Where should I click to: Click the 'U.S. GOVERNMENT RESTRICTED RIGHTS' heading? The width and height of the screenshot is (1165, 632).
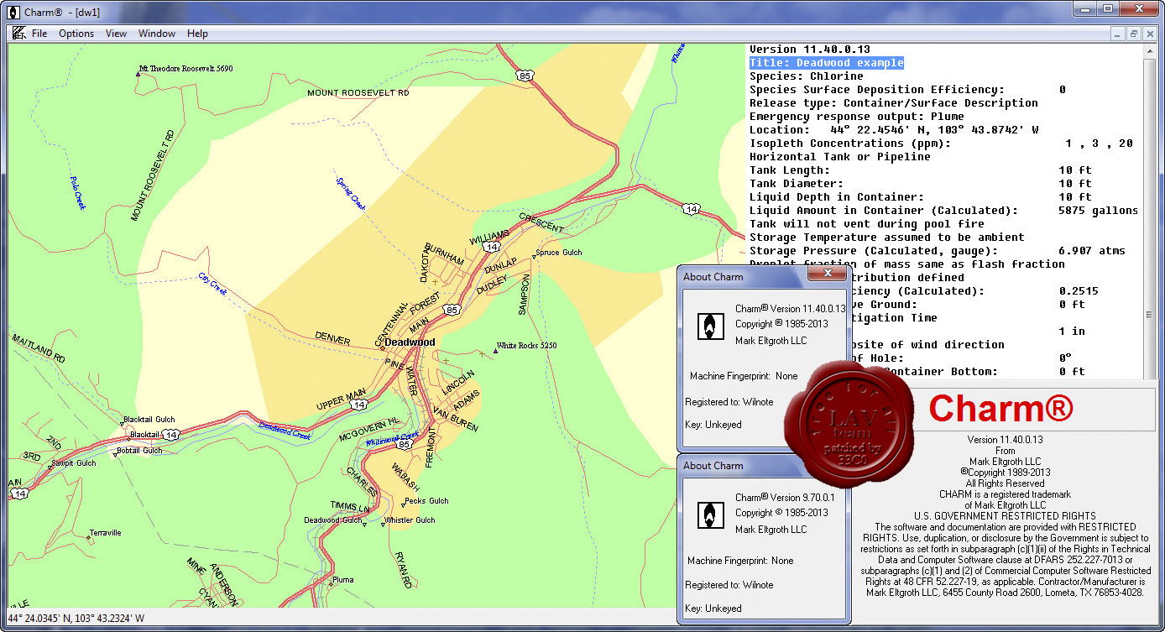coord(1005,516)
